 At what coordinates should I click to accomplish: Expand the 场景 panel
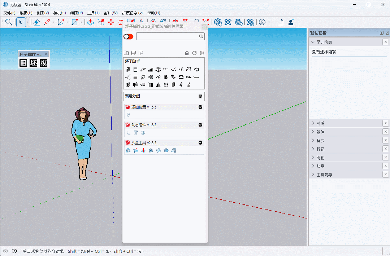tap(313, 166)
